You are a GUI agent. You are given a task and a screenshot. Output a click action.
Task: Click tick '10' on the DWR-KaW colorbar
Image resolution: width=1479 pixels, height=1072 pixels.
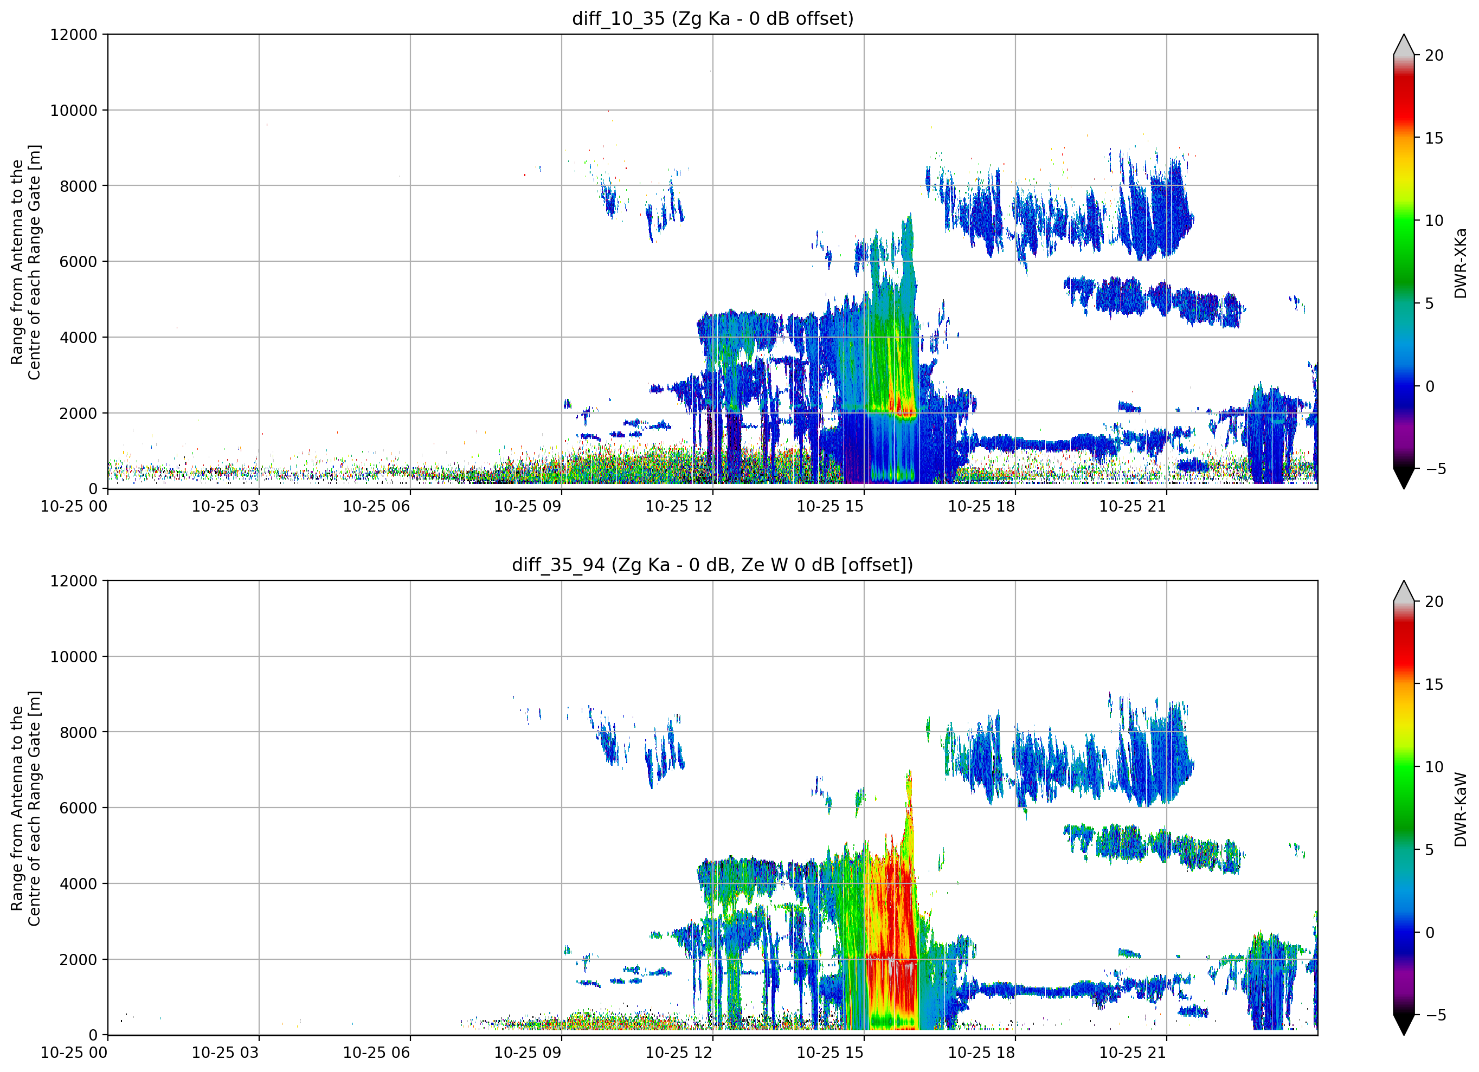point(1434,767)
